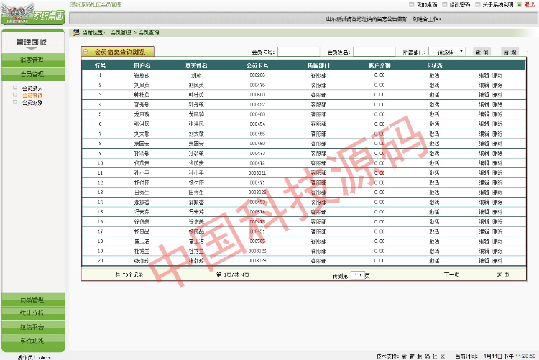This screenshot has width=539, height=360.
Task: Click the announcement text in the top banner
Action: pyautogui.click(x=384, y=19)
